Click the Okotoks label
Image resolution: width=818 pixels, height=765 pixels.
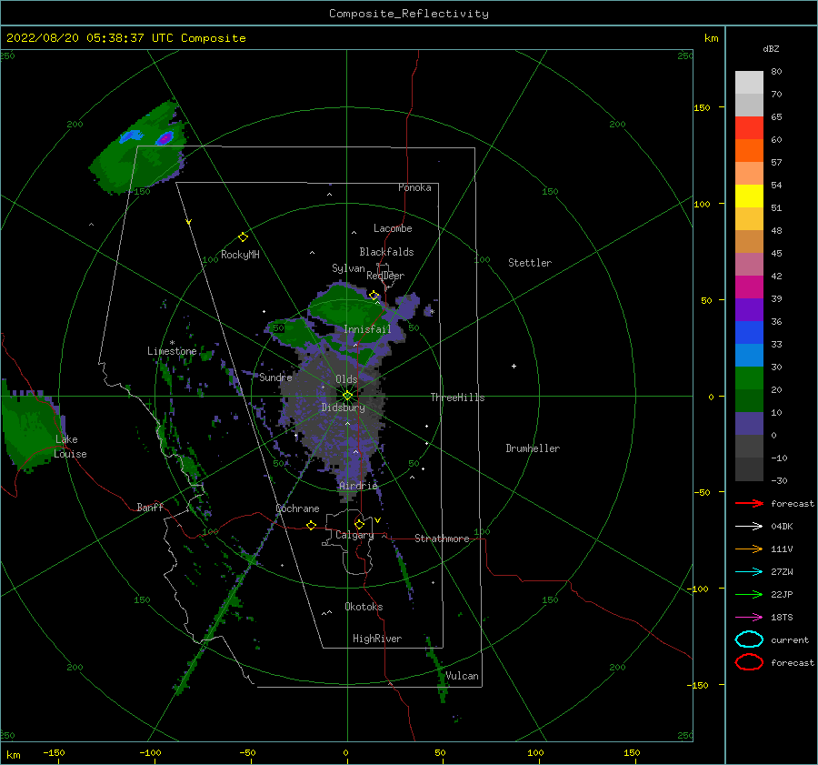point(364,606)
